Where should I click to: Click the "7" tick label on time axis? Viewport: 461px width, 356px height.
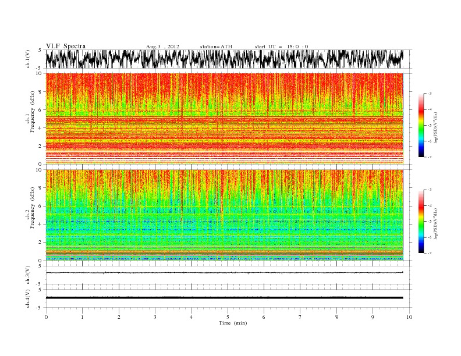[x=300, y=317]
